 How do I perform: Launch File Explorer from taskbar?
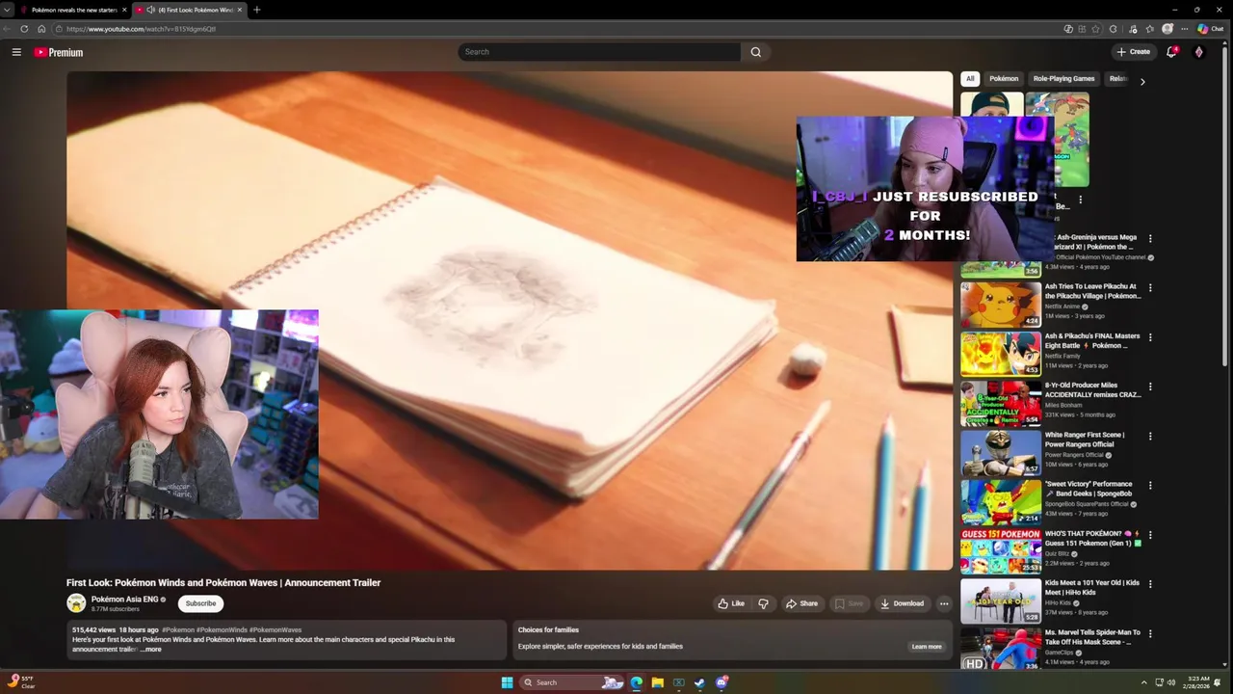point(657,682)
